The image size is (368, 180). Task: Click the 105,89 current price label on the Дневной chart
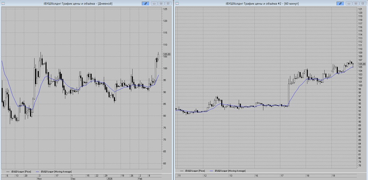click(167, 54)
